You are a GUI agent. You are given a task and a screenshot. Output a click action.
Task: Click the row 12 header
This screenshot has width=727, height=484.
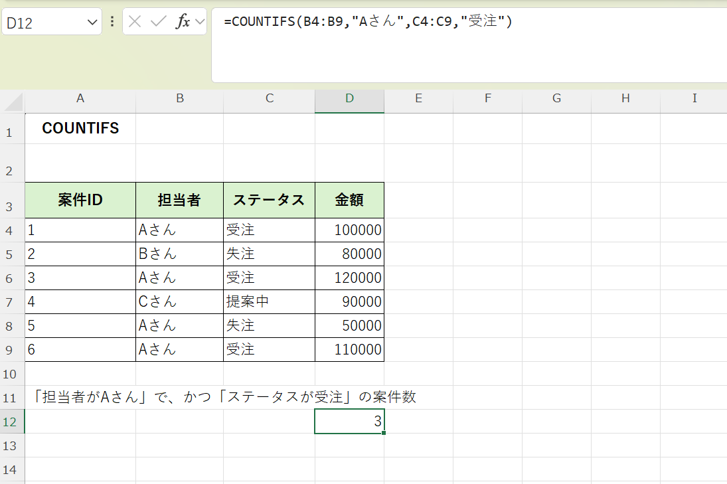pos(12,421)
